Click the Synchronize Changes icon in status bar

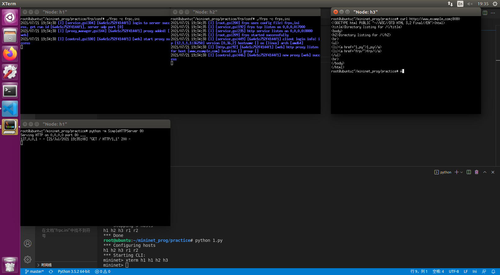(x=51, y=272)
